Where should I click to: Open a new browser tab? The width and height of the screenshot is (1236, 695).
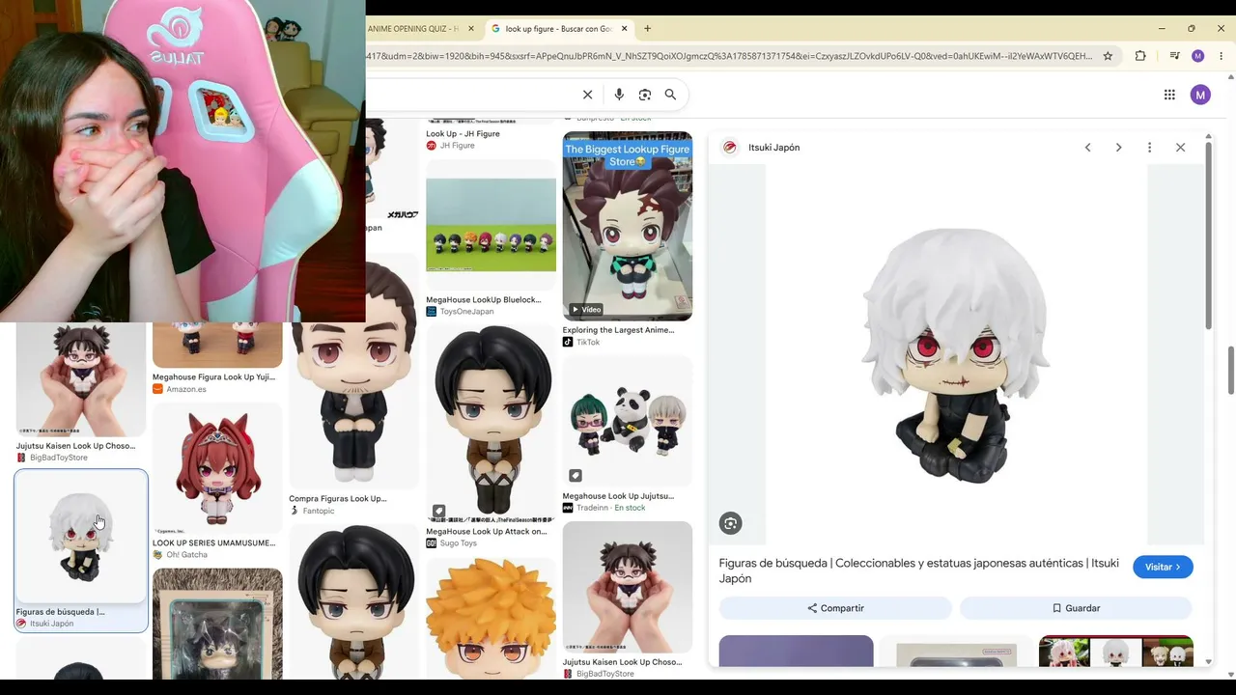point(648,29)
